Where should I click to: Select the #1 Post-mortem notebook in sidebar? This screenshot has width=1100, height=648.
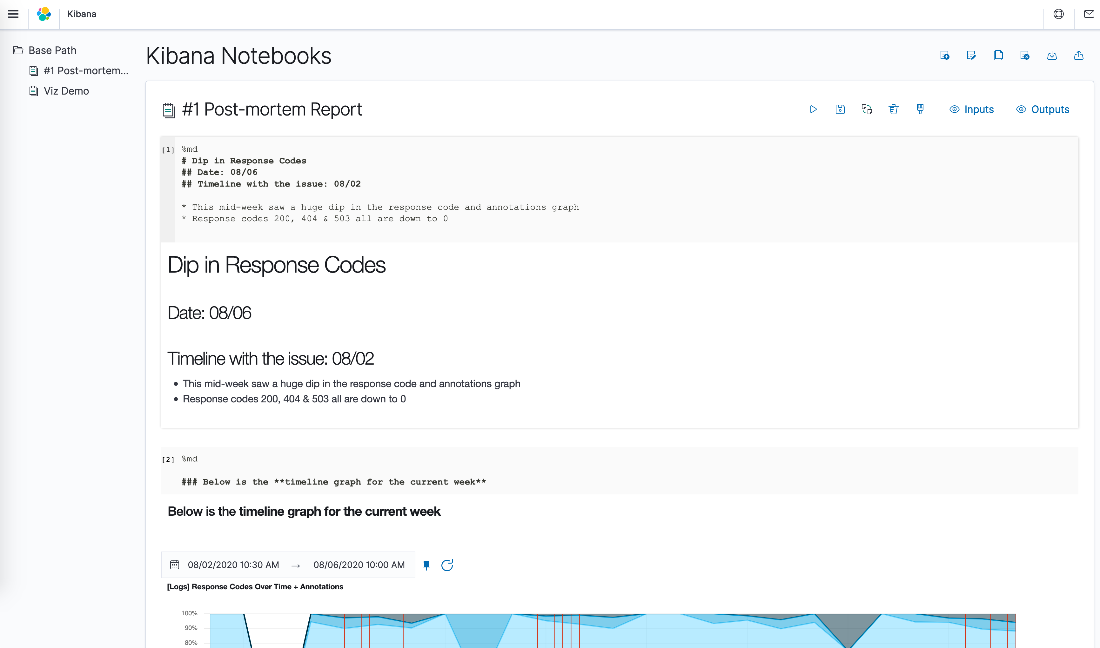point(79,71)
